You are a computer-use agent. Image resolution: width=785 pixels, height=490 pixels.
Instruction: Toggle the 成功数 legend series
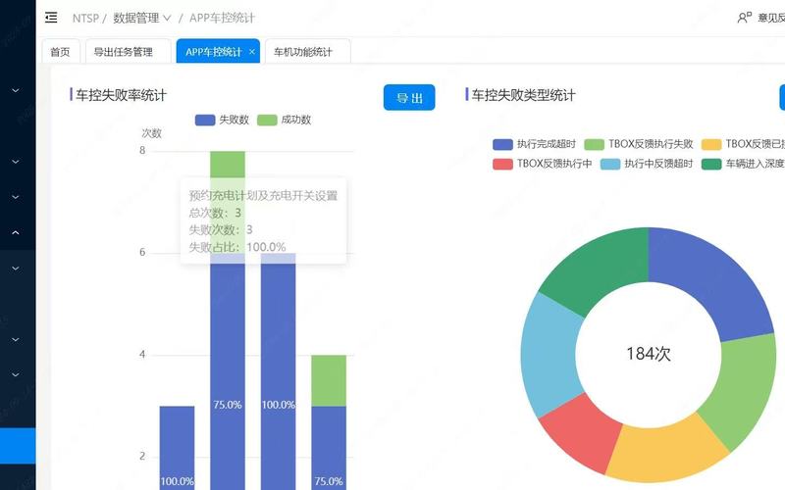pos(284,120)
